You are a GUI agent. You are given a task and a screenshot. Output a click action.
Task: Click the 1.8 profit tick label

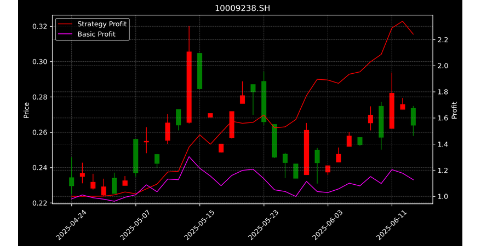pyautogui.click(x=443, y=92)
